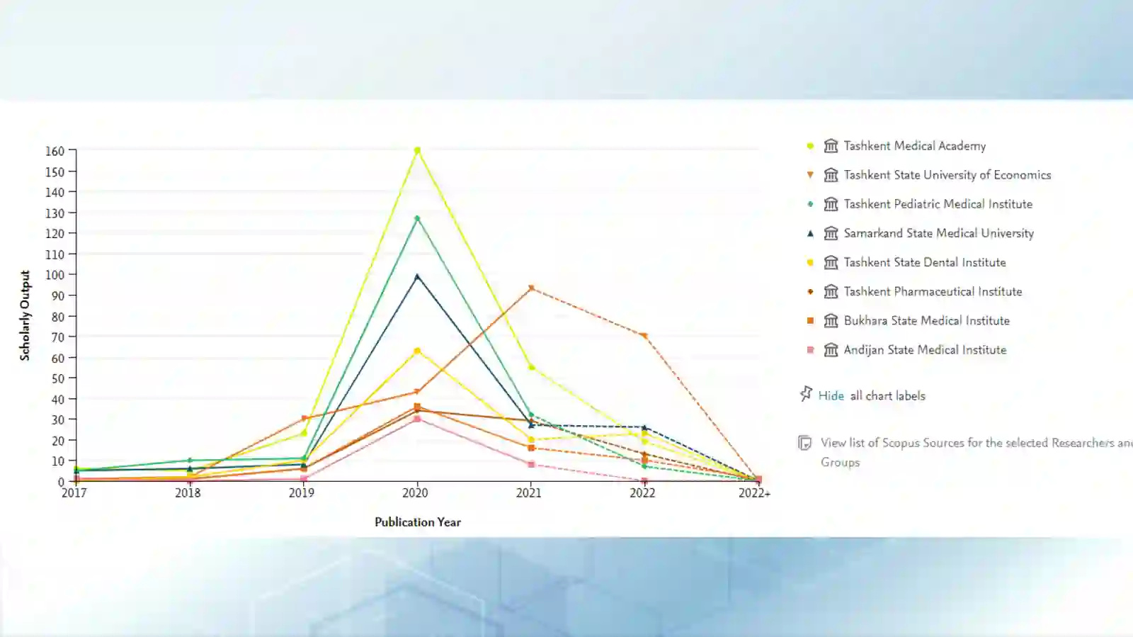The height and width of the screenshot is (637, 1133).
Task: Select Samarkand State Medical University legend label
Action: [939, 233]
